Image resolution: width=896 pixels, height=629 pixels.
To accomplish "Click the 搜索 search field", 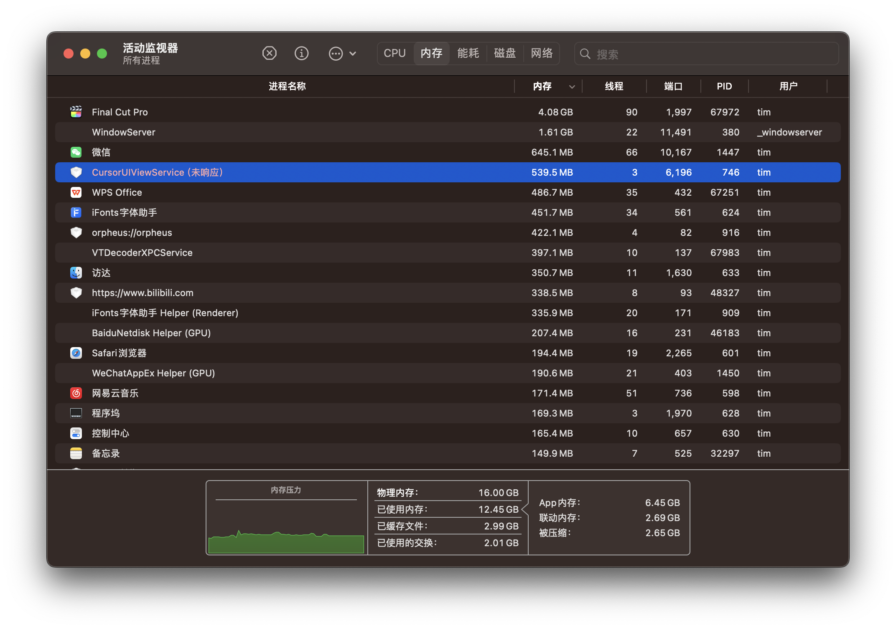I will [710, 54].
